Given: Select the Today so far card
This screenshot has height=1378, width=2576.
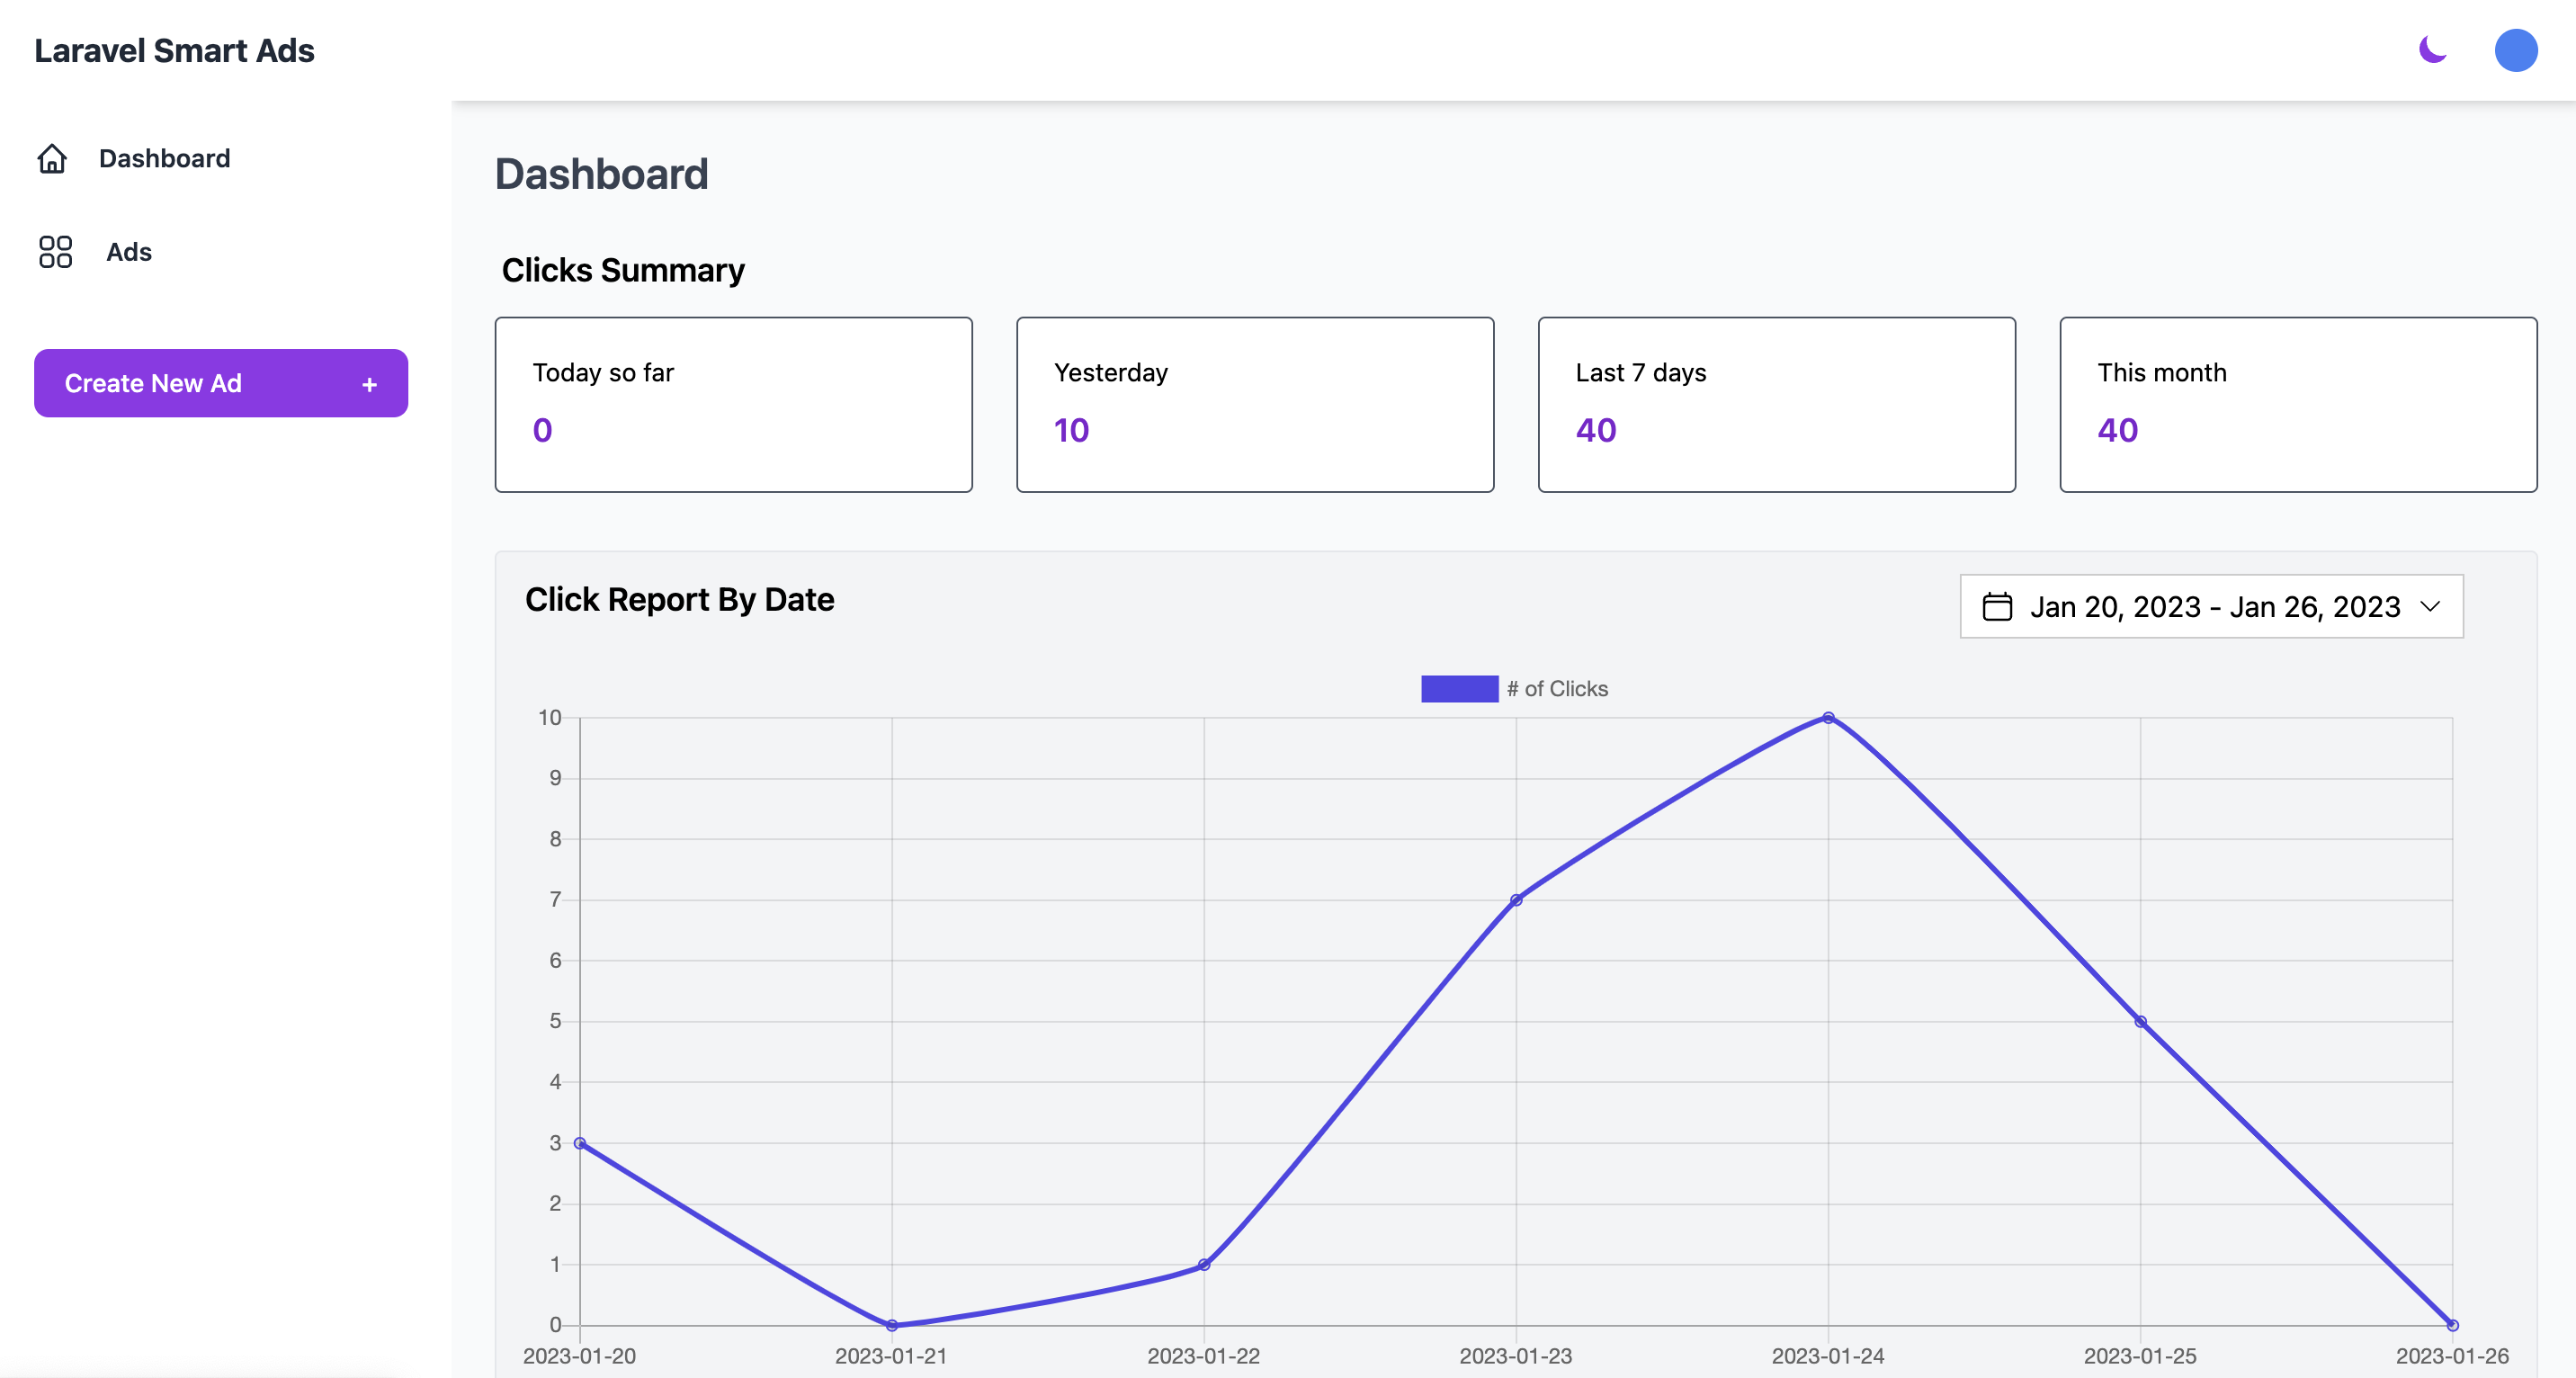Looking at the screenshot, I should (x=733, y=404).
